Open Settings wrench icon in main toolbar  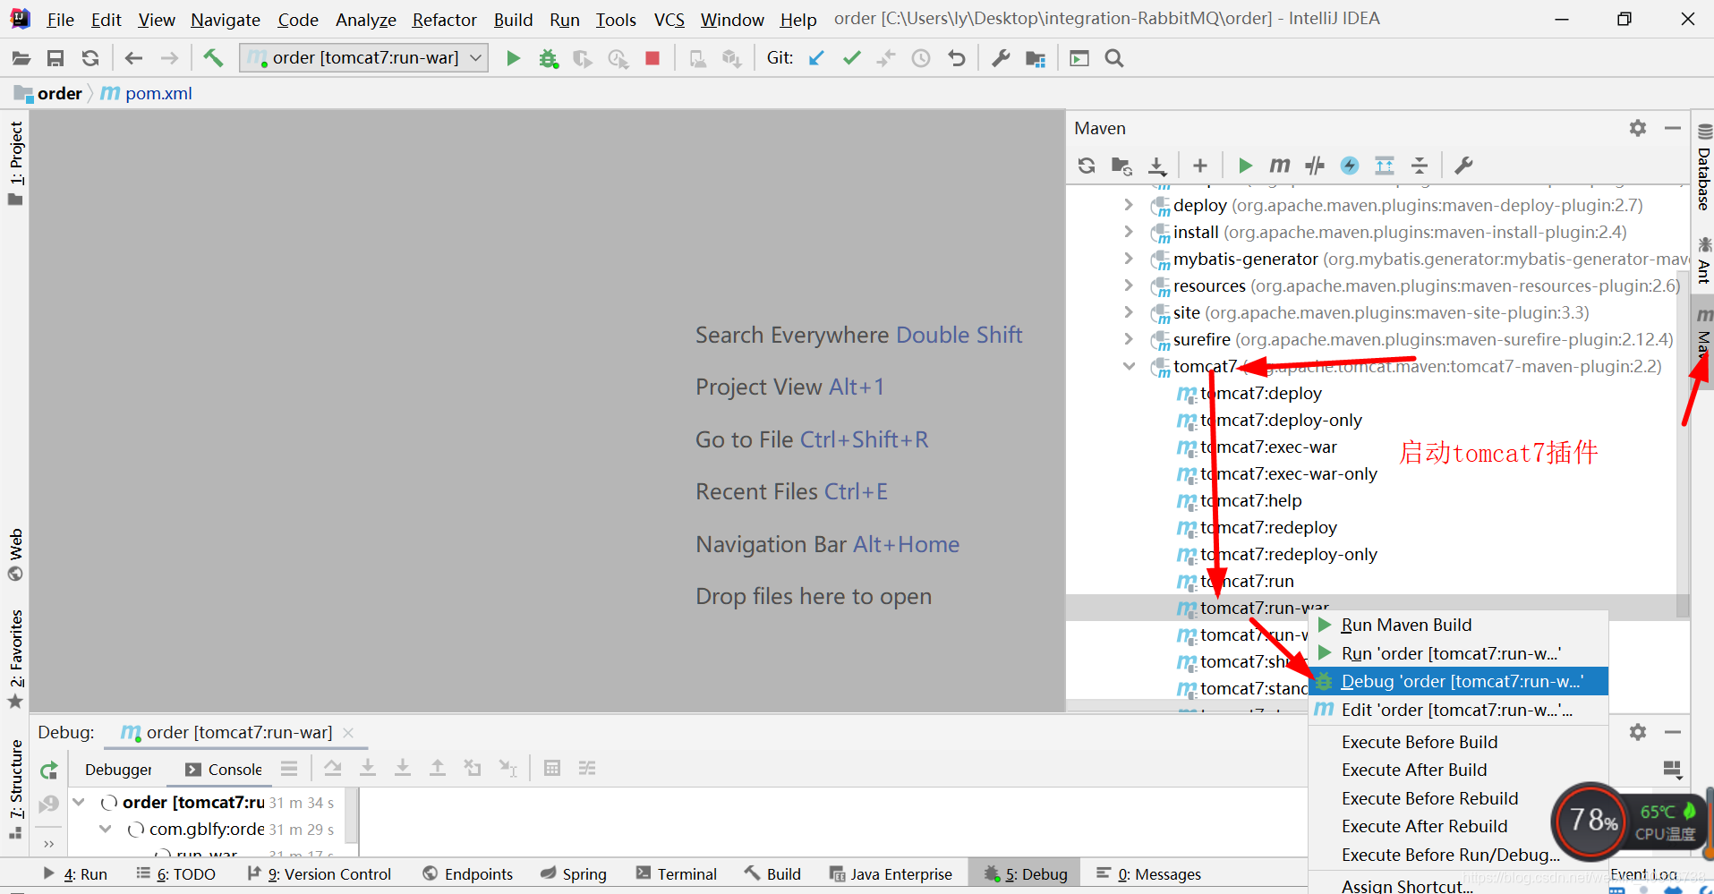pos(1001,58)
